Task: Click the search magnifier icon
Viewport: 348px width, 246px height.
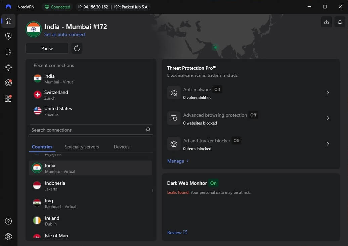Action: point(148,130)
